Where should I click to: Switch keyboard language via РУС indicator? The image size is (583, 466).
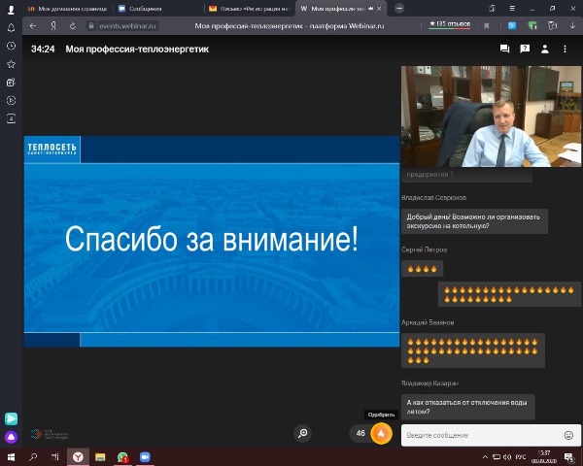pos(520,456)
